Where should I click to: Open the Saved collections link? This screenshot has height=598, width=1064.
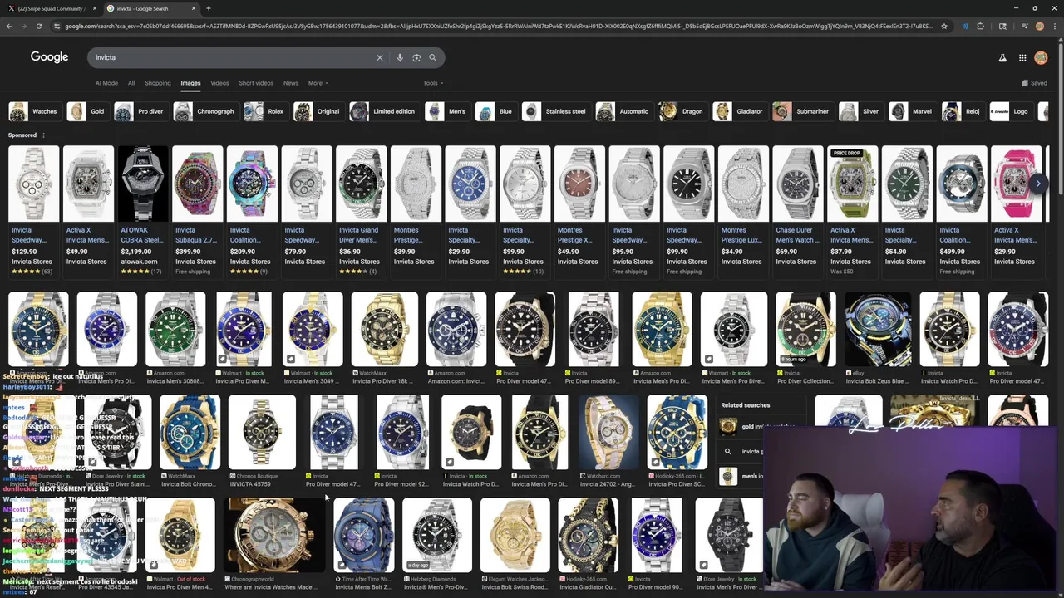click(x=1034, y=83)
